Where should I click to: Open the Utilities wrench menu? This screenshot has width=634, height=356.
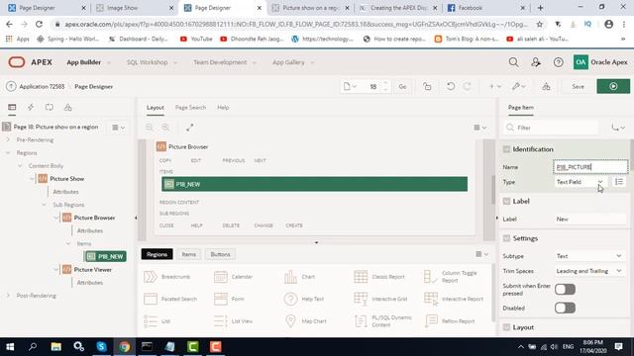tap(518, 86)
